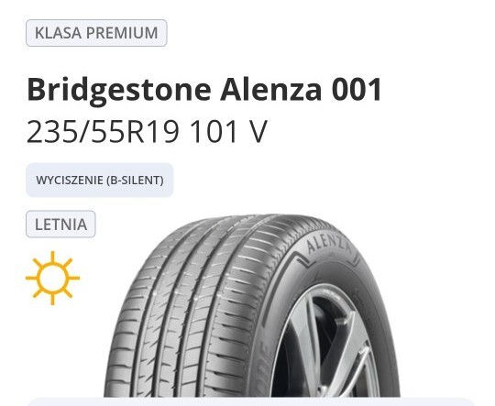The height and width of the screenshot is (406, 495).
Task: Open the WYCISZENIE (B-SILENT) feature tag
Action: tap(99, 181)
